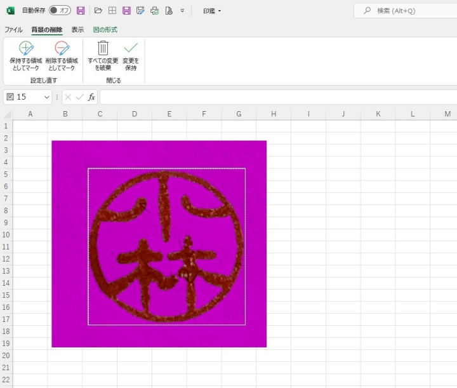Click cell J5 in the worksheet
The height and width of the screenshot is (388, 457).
point(343,175)
